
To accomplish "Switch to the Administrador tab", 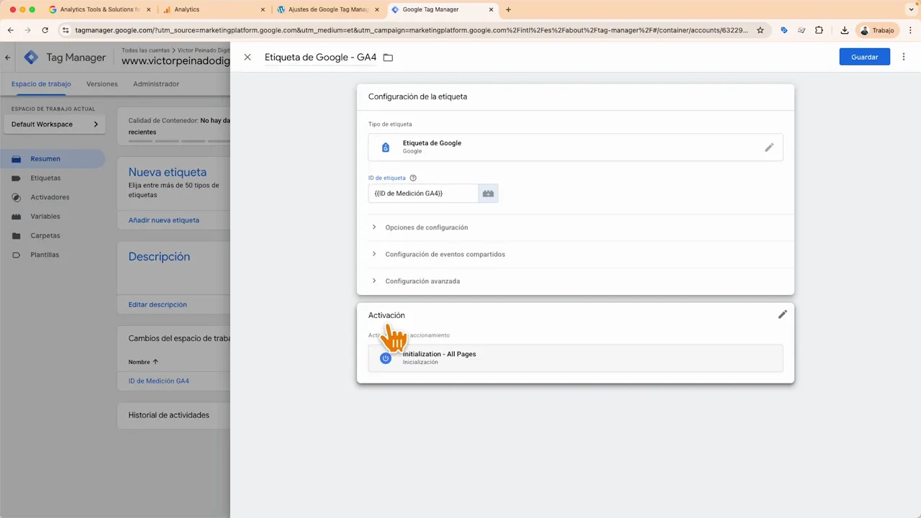I will coord(155,83).
